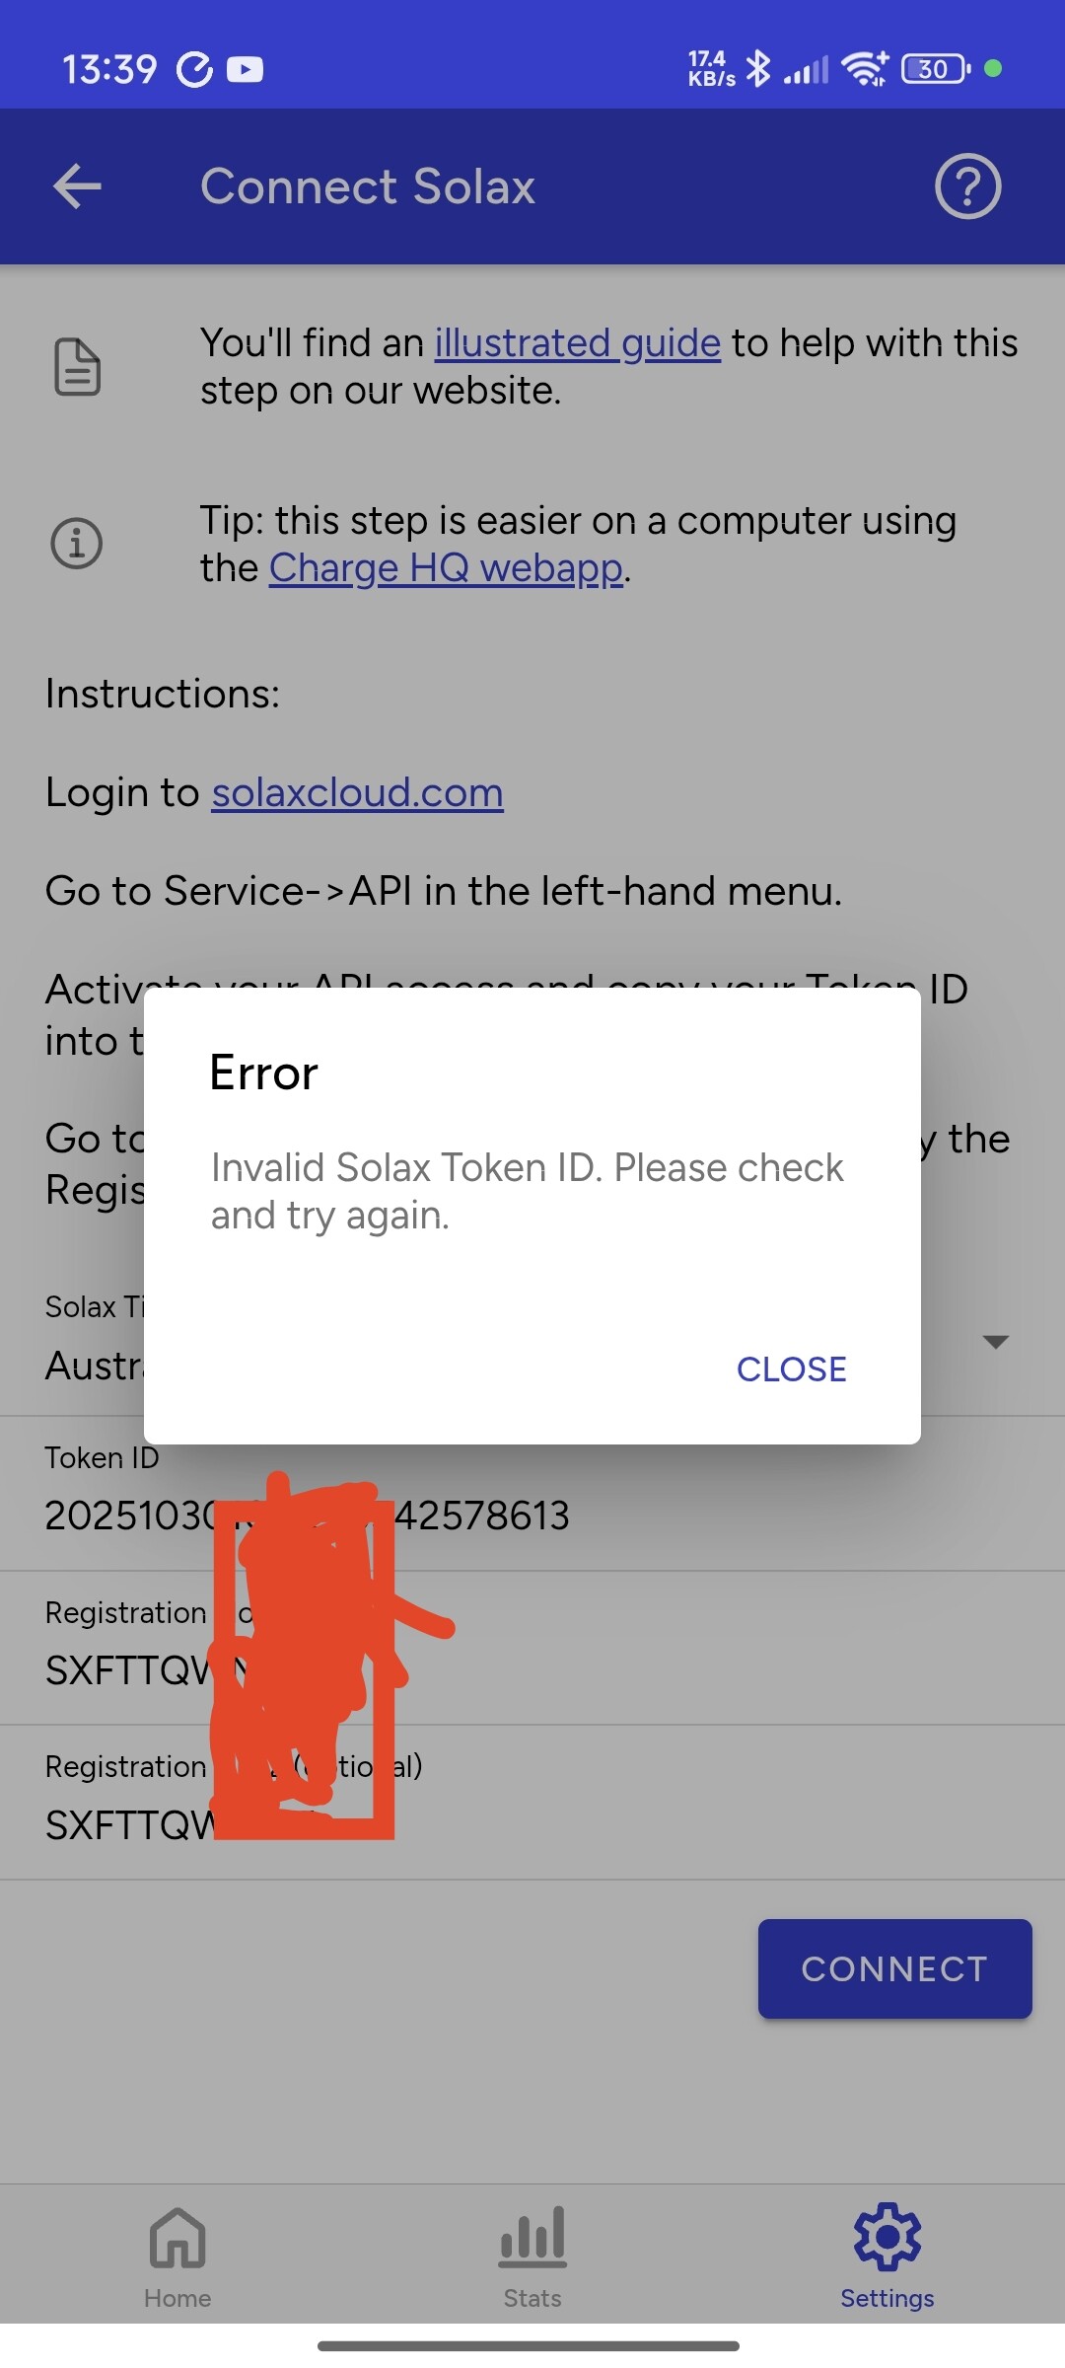Open the Settings tab

click(x=887, y=2256)
